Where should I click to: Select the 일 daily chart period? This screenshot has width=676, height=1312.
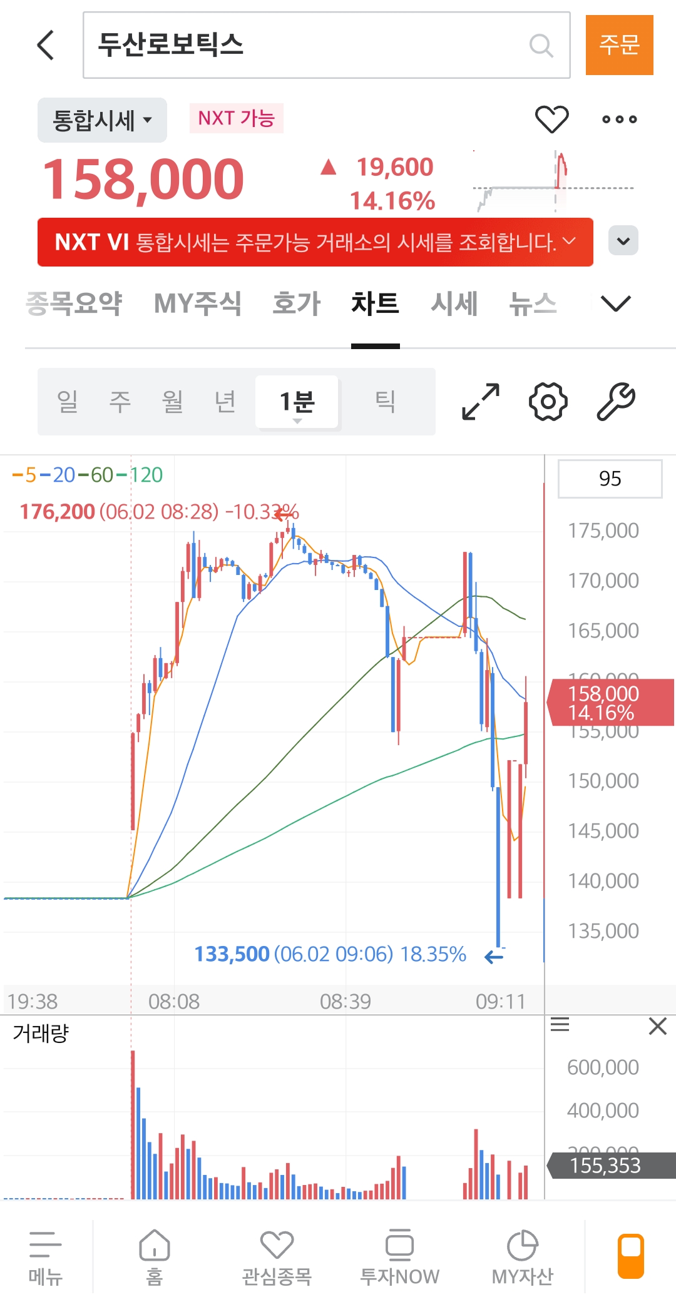pos(68,401)
